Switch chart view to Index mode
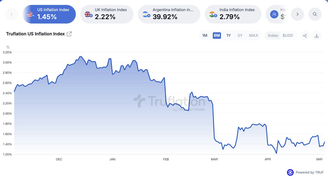This screenshot has width=328, height=179. tap(273, 35)
